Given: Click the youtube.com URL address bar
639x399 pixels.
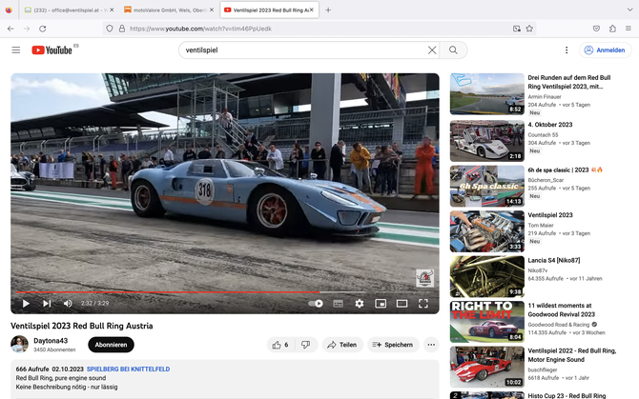Looking at the screenshot, I should [318, 29].
